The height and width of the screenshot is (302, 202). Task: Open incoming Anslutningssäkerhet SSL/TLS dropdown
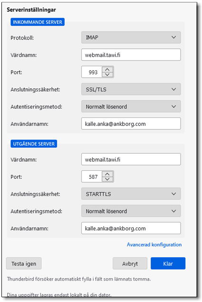(131, 89)
